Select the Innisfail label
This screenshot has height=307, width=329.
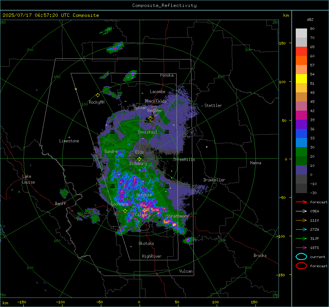point(147,132)
